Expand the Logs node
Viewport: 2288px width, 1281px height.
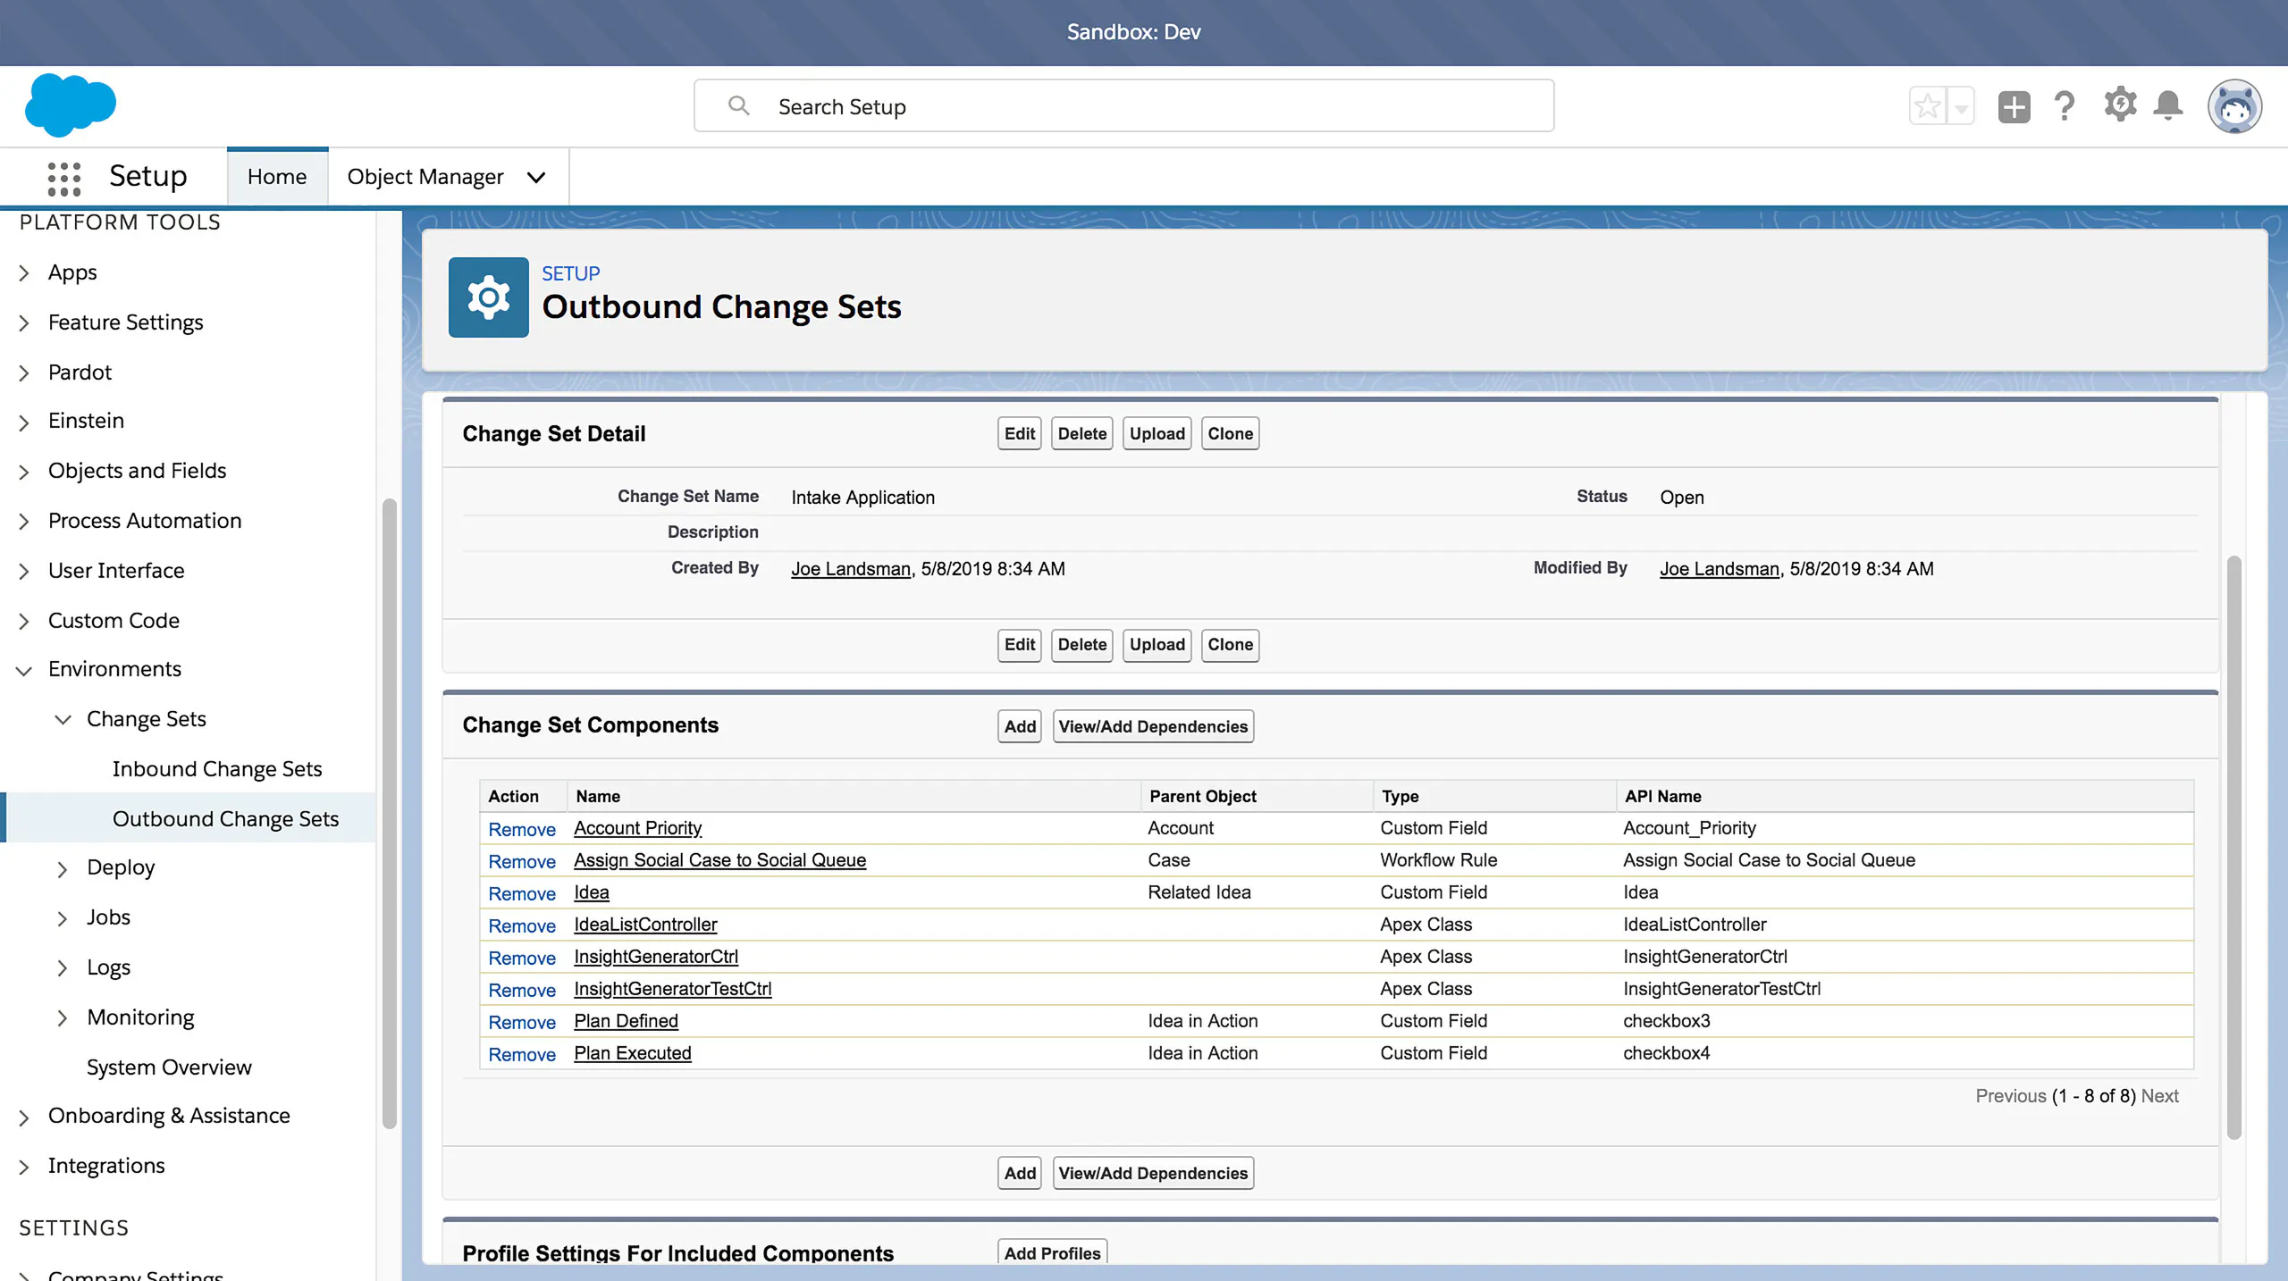coord(62,968)
